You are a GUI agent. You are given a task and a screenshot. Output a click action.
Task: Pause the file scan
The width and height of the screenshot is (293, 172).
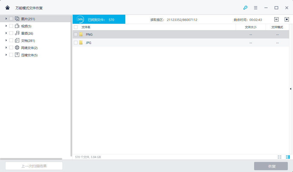276,19
